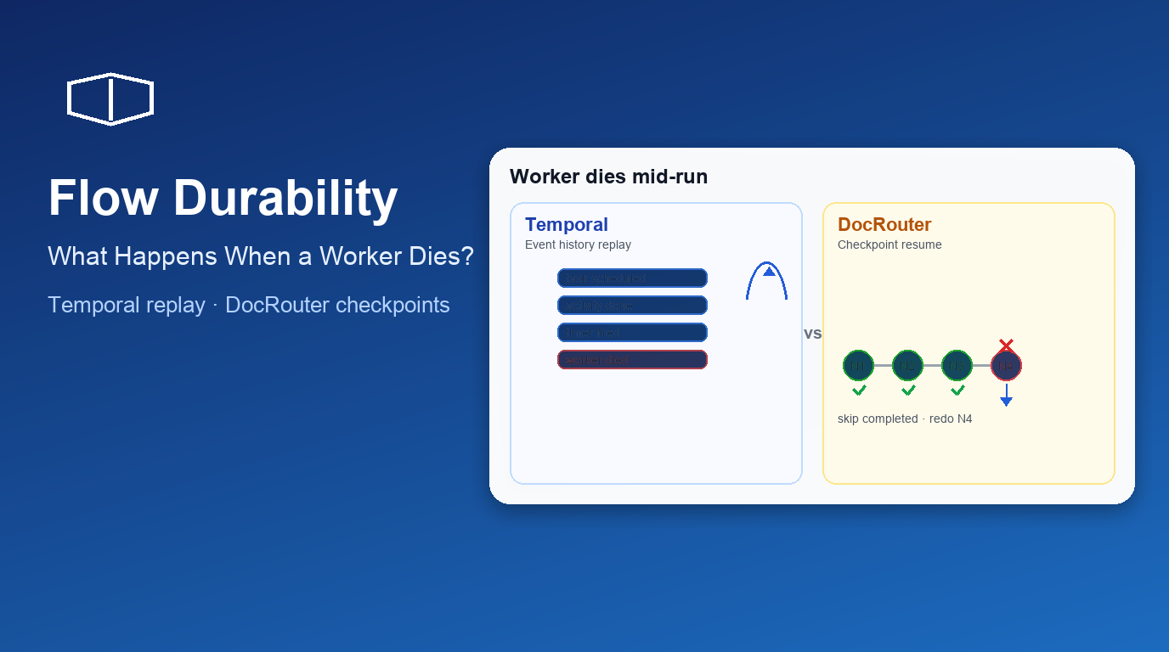Click the red 'worker died' event pill

click(632, 359)
